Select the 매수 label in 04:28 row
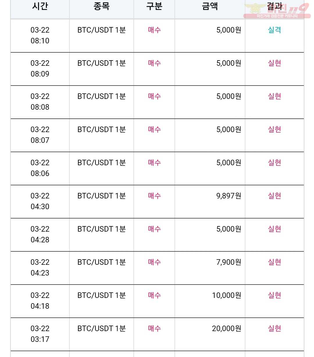Viewport: 314px width, 357px height. (x=154, y=229)
